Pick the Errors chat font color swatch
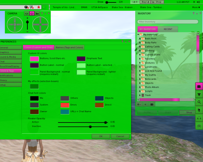 click(x=65, y=105)
